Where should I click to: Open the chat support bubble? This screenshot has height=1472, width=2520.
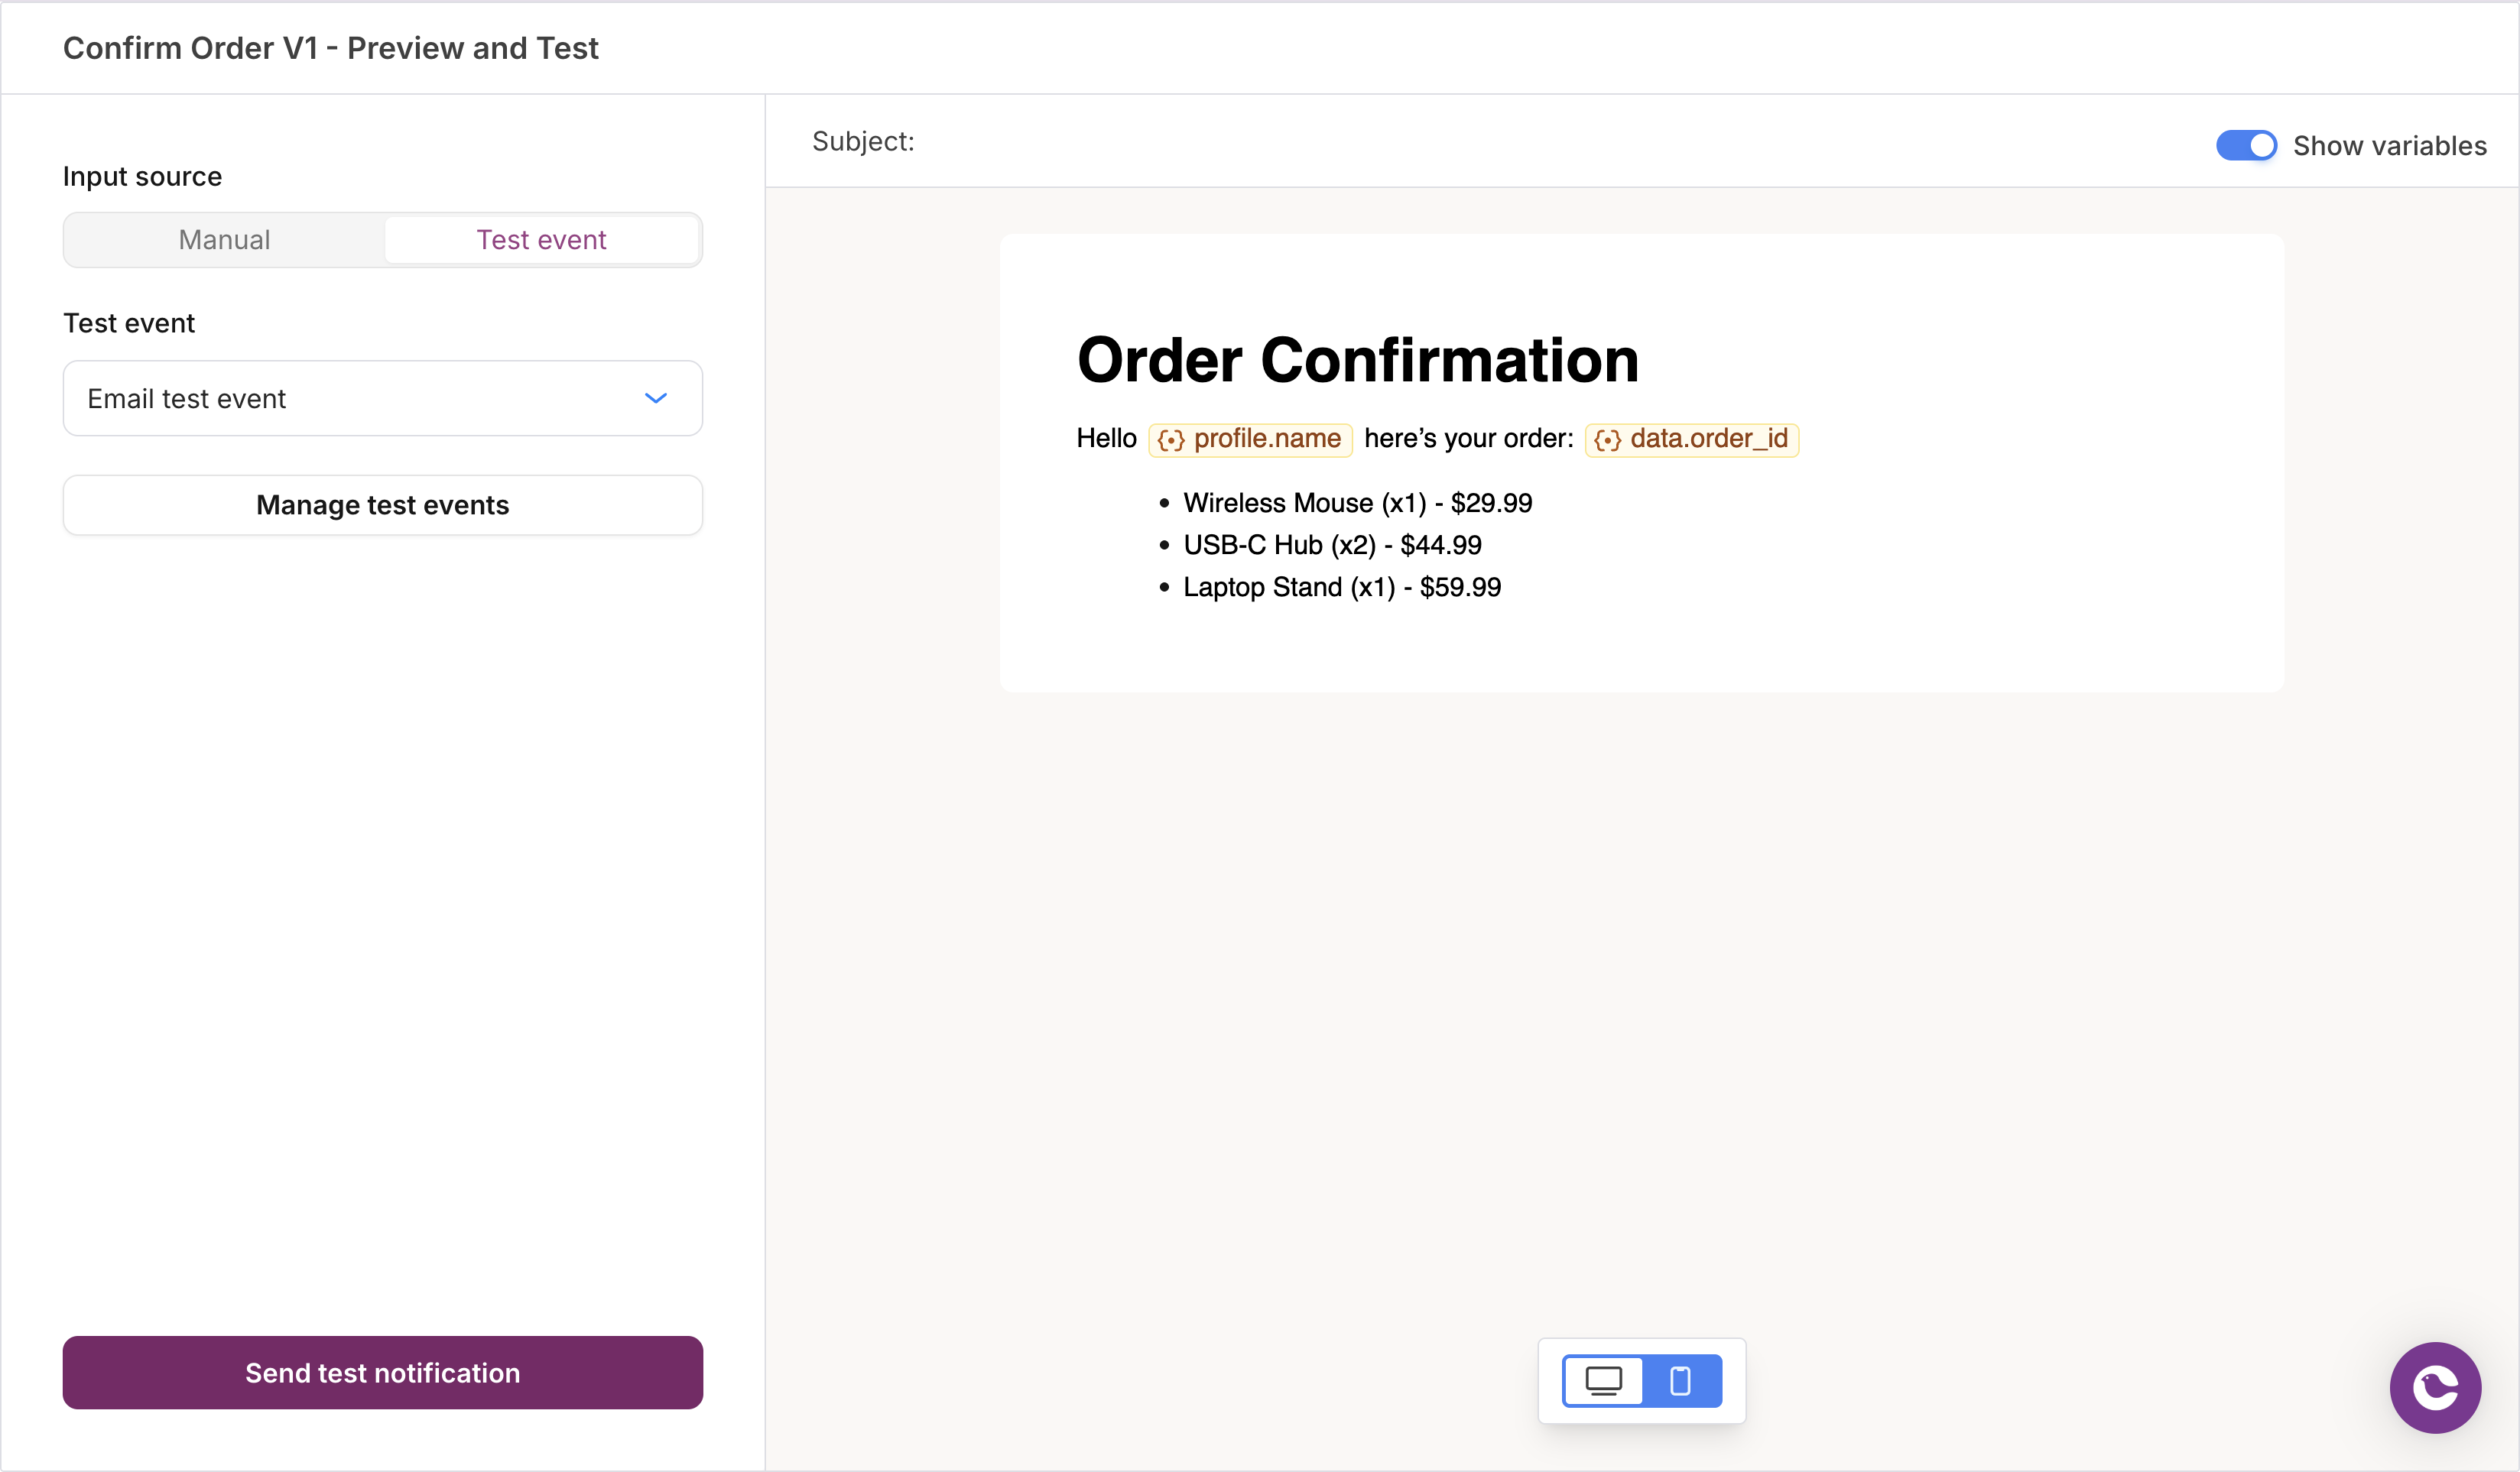(2434, 1387)
